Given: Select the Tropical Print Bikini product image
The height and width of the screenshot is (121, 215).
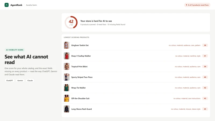Looking at the screenshot, I should click(x=67, y=66).
